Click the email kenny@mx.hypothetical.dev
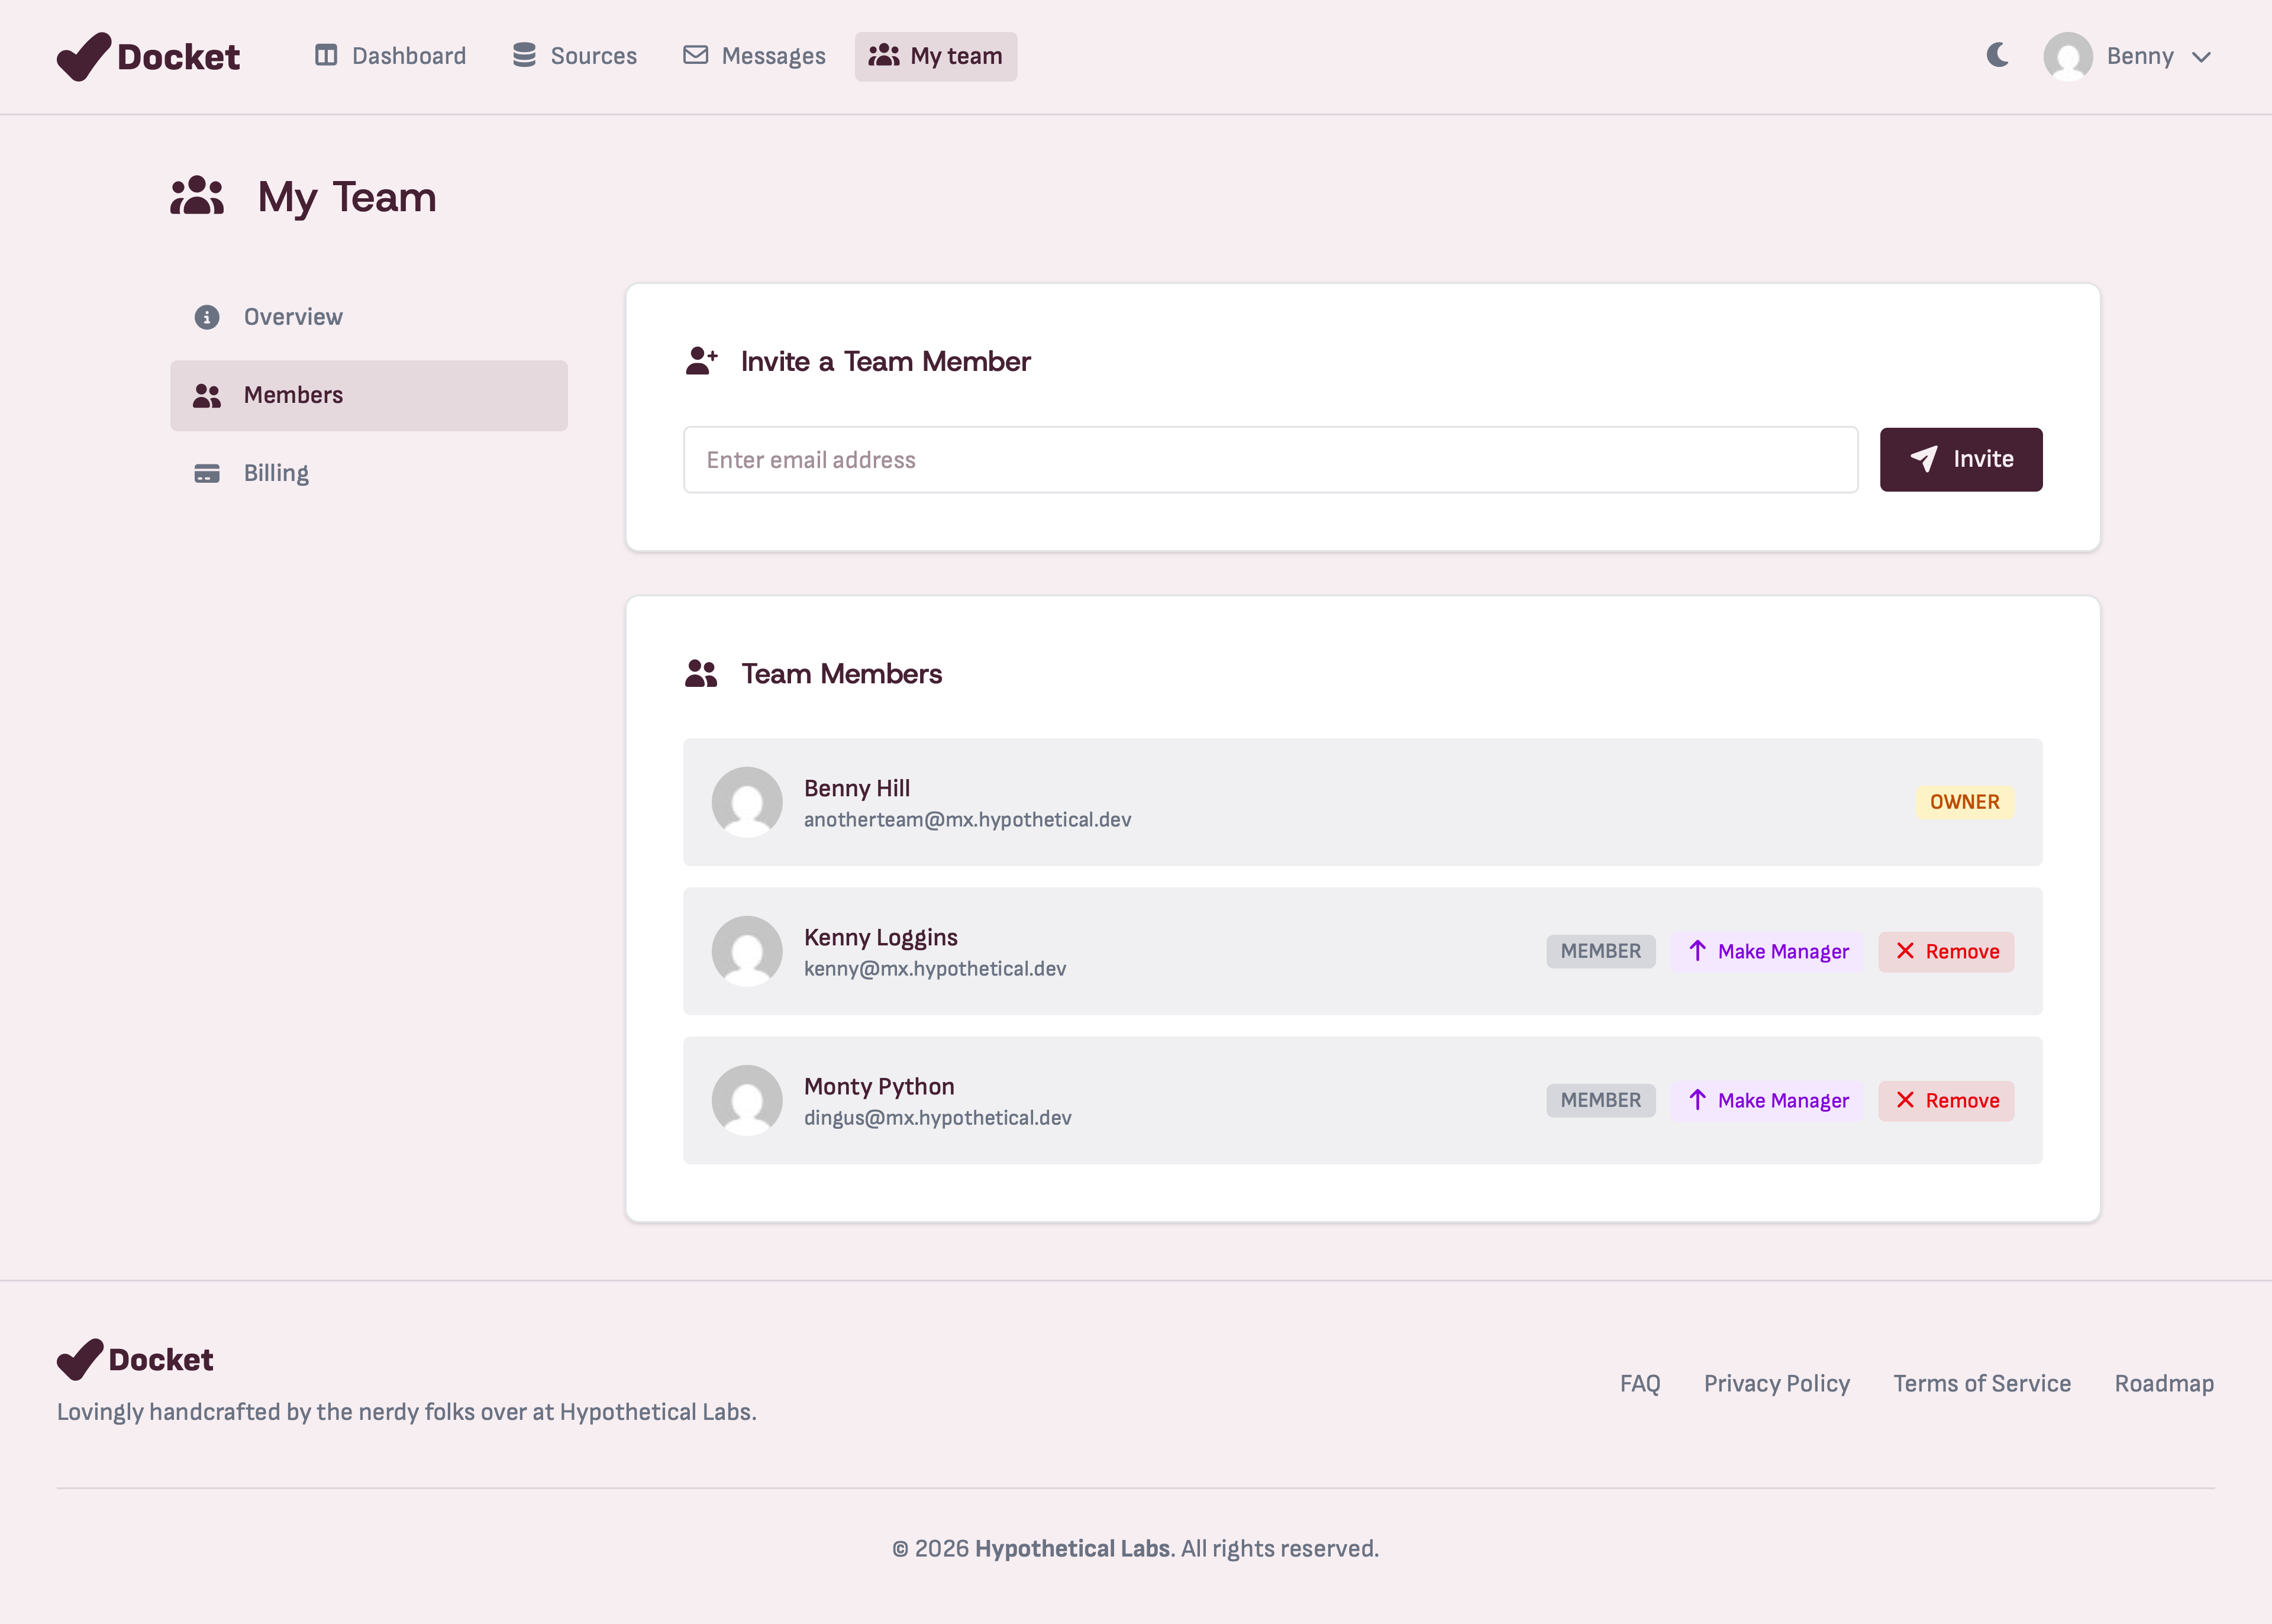The width and height of the screenshot is (2272, 1624). [934, 968]
